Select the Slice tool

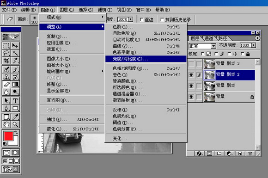click(15, 61)
